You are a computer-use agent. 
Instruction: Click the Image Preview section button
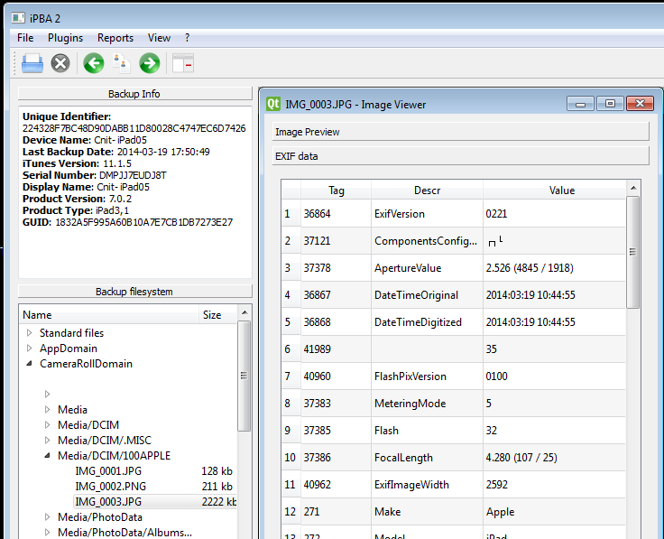[461, 132]
